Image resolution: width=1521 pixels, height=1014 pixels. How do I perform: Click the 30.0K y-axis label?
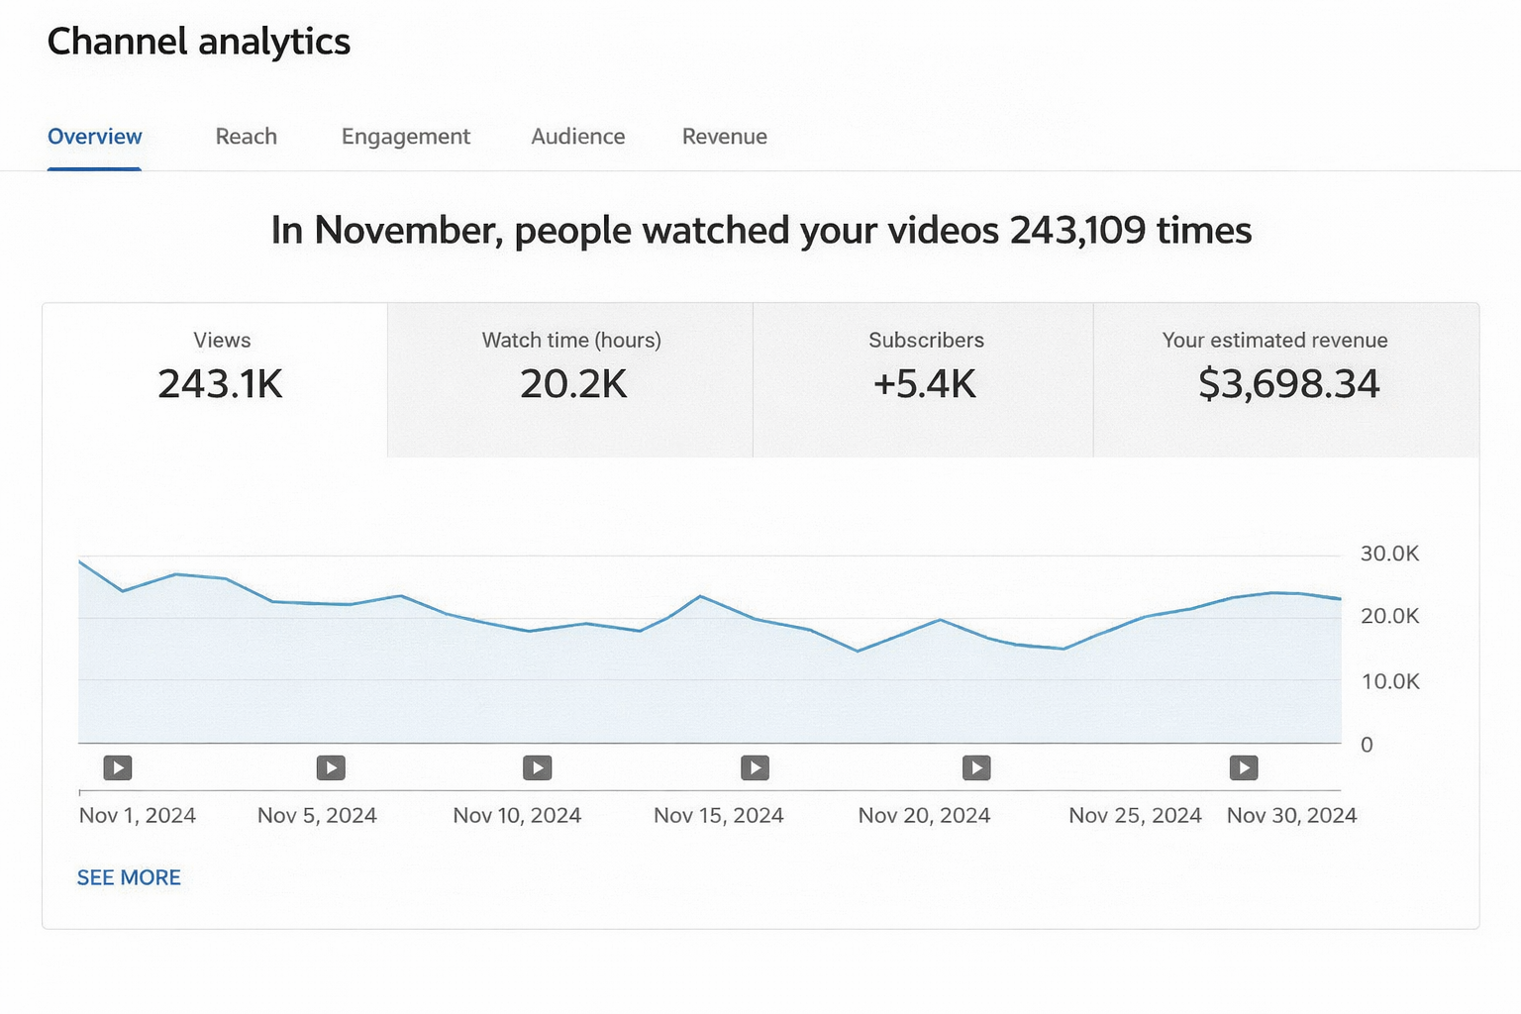pyautogui.click(x=1389, y=554)
